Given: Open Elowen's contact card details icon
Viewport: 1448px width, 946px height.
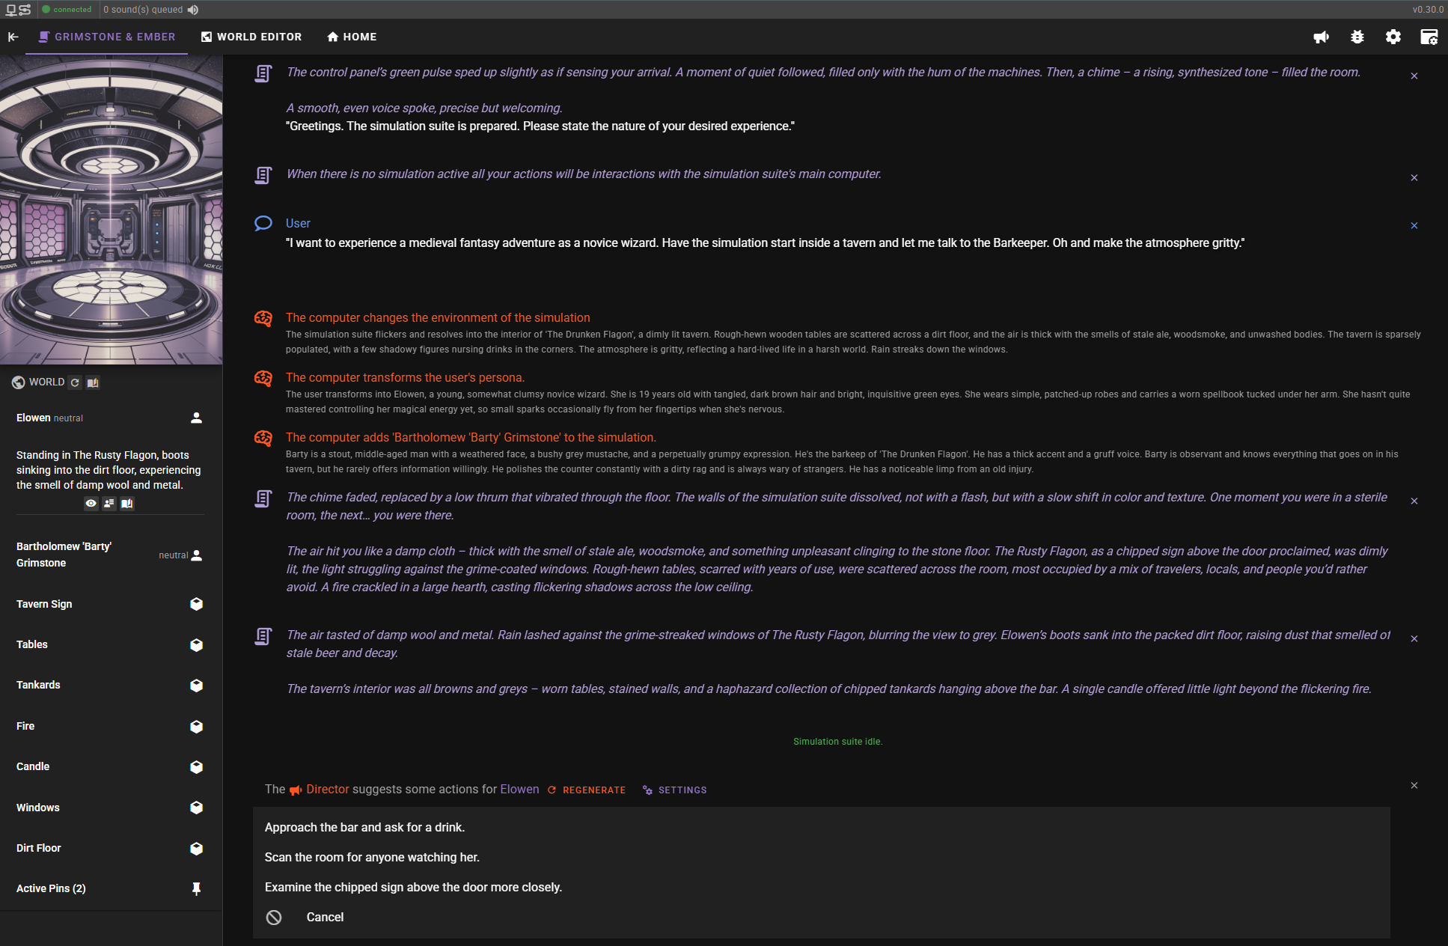Looking at the screenshot, I should click(109, 504).
